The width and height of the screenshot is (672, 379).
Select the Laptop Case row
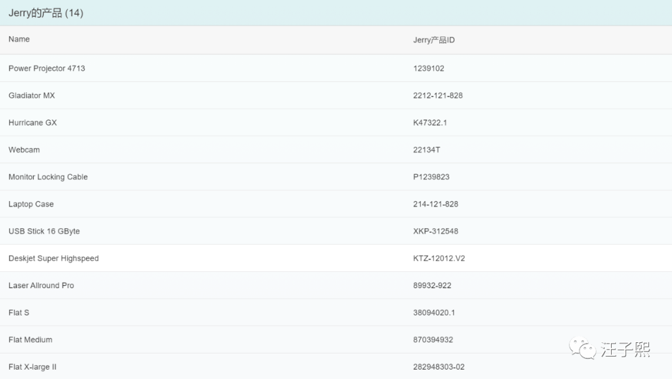pos(336,204)
